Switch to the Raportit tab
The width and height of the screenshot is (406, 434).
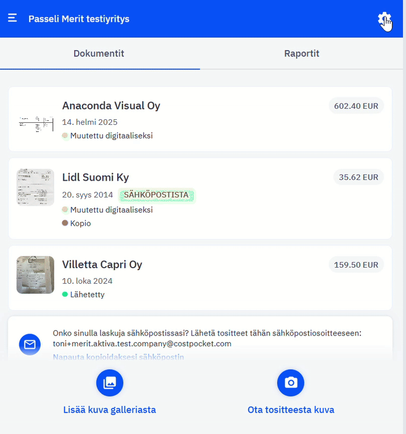[301, 54]
